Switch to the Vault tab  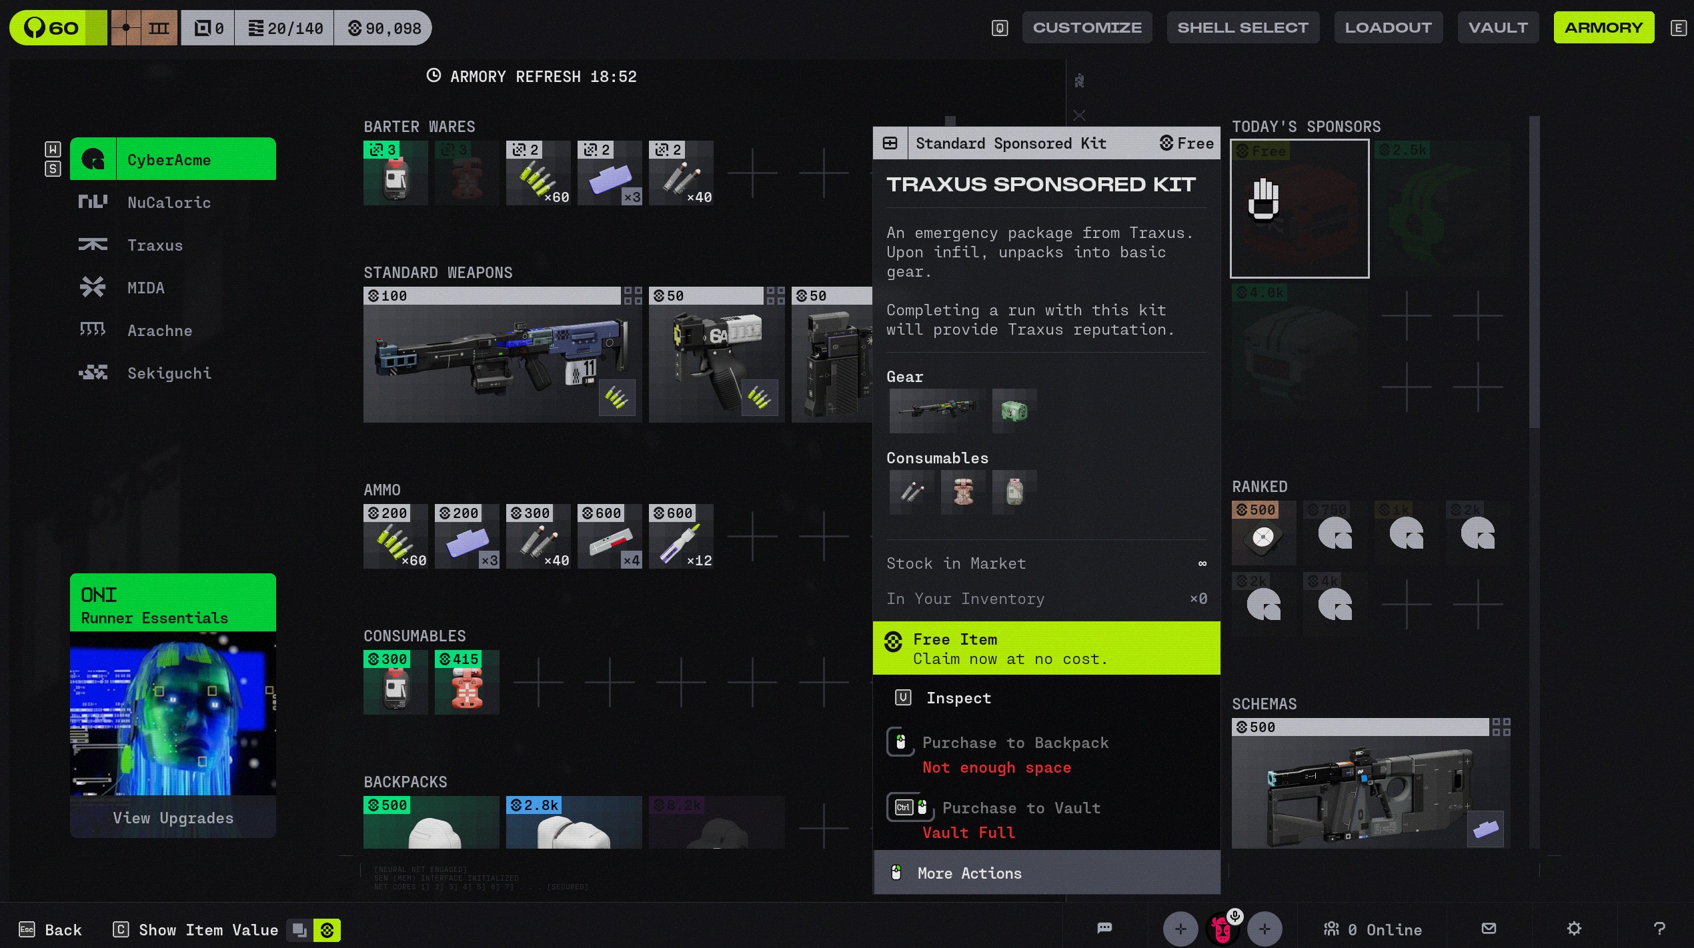coord(1497,27)
